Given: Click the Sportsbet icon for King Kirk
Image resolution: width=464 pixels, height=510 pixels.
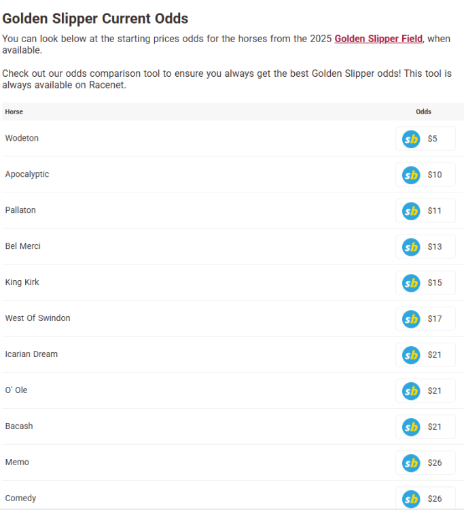Looking at the screenshot, I should pos(411,284).
